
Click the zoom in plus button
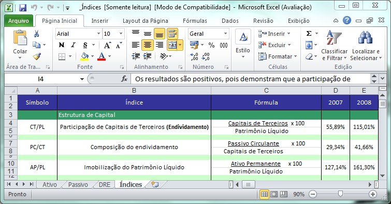[372, 194]
